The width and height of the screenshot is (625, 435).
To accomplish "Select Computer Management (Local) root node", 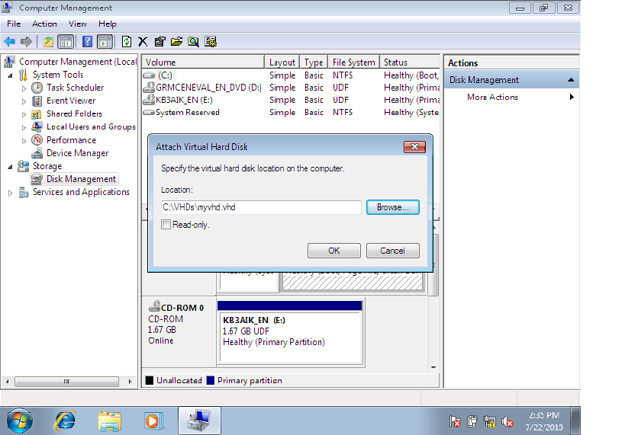I will click(x=78, y=62).
